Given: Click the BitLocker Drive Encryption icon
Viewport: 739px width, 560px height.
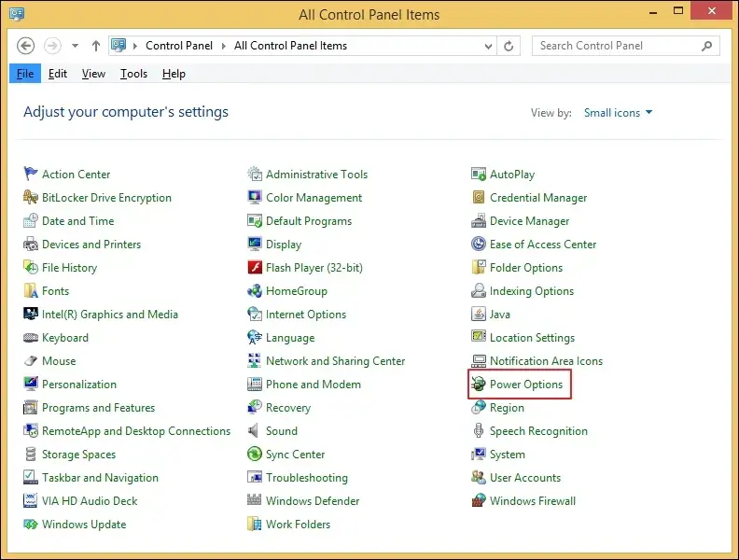Looking at the screenshot, I should click(x=31, y=197).
